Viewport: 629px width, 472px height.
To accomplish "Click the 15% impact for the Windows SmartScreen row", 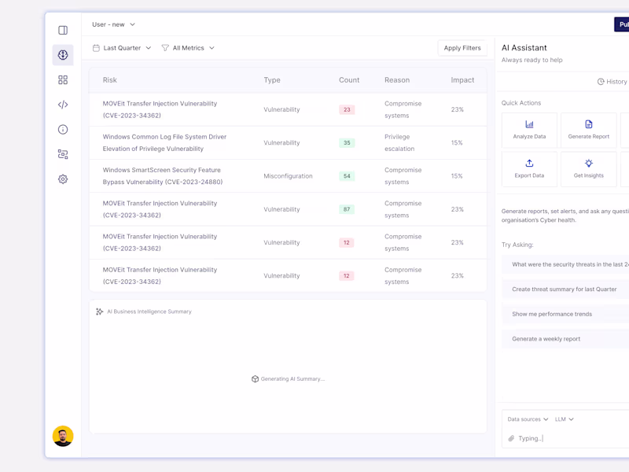I will (457, 175).
